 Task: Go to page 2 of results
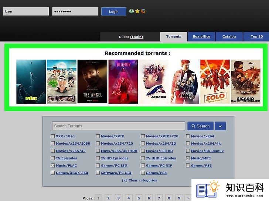click(108, 198)
